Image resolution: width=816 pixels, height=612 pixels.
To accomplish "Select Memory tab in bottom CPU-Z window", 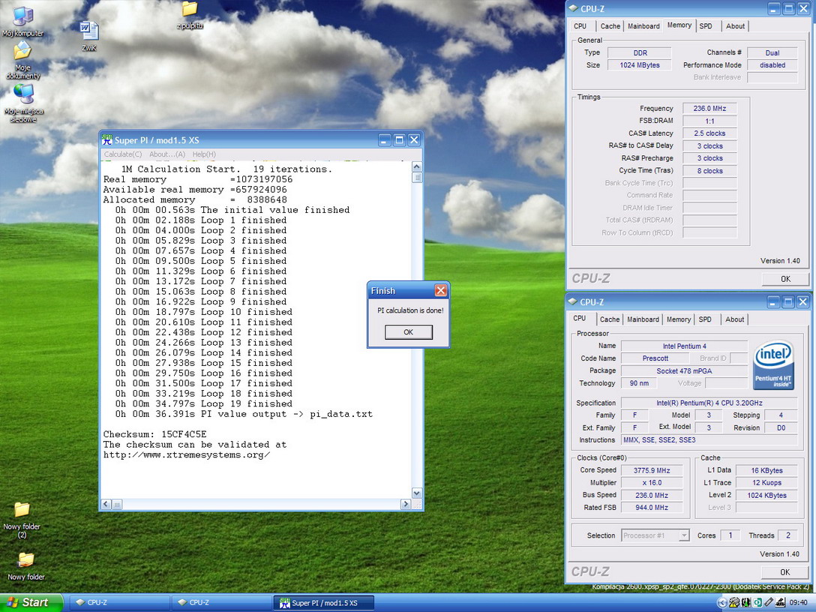I will coord(679,319).
